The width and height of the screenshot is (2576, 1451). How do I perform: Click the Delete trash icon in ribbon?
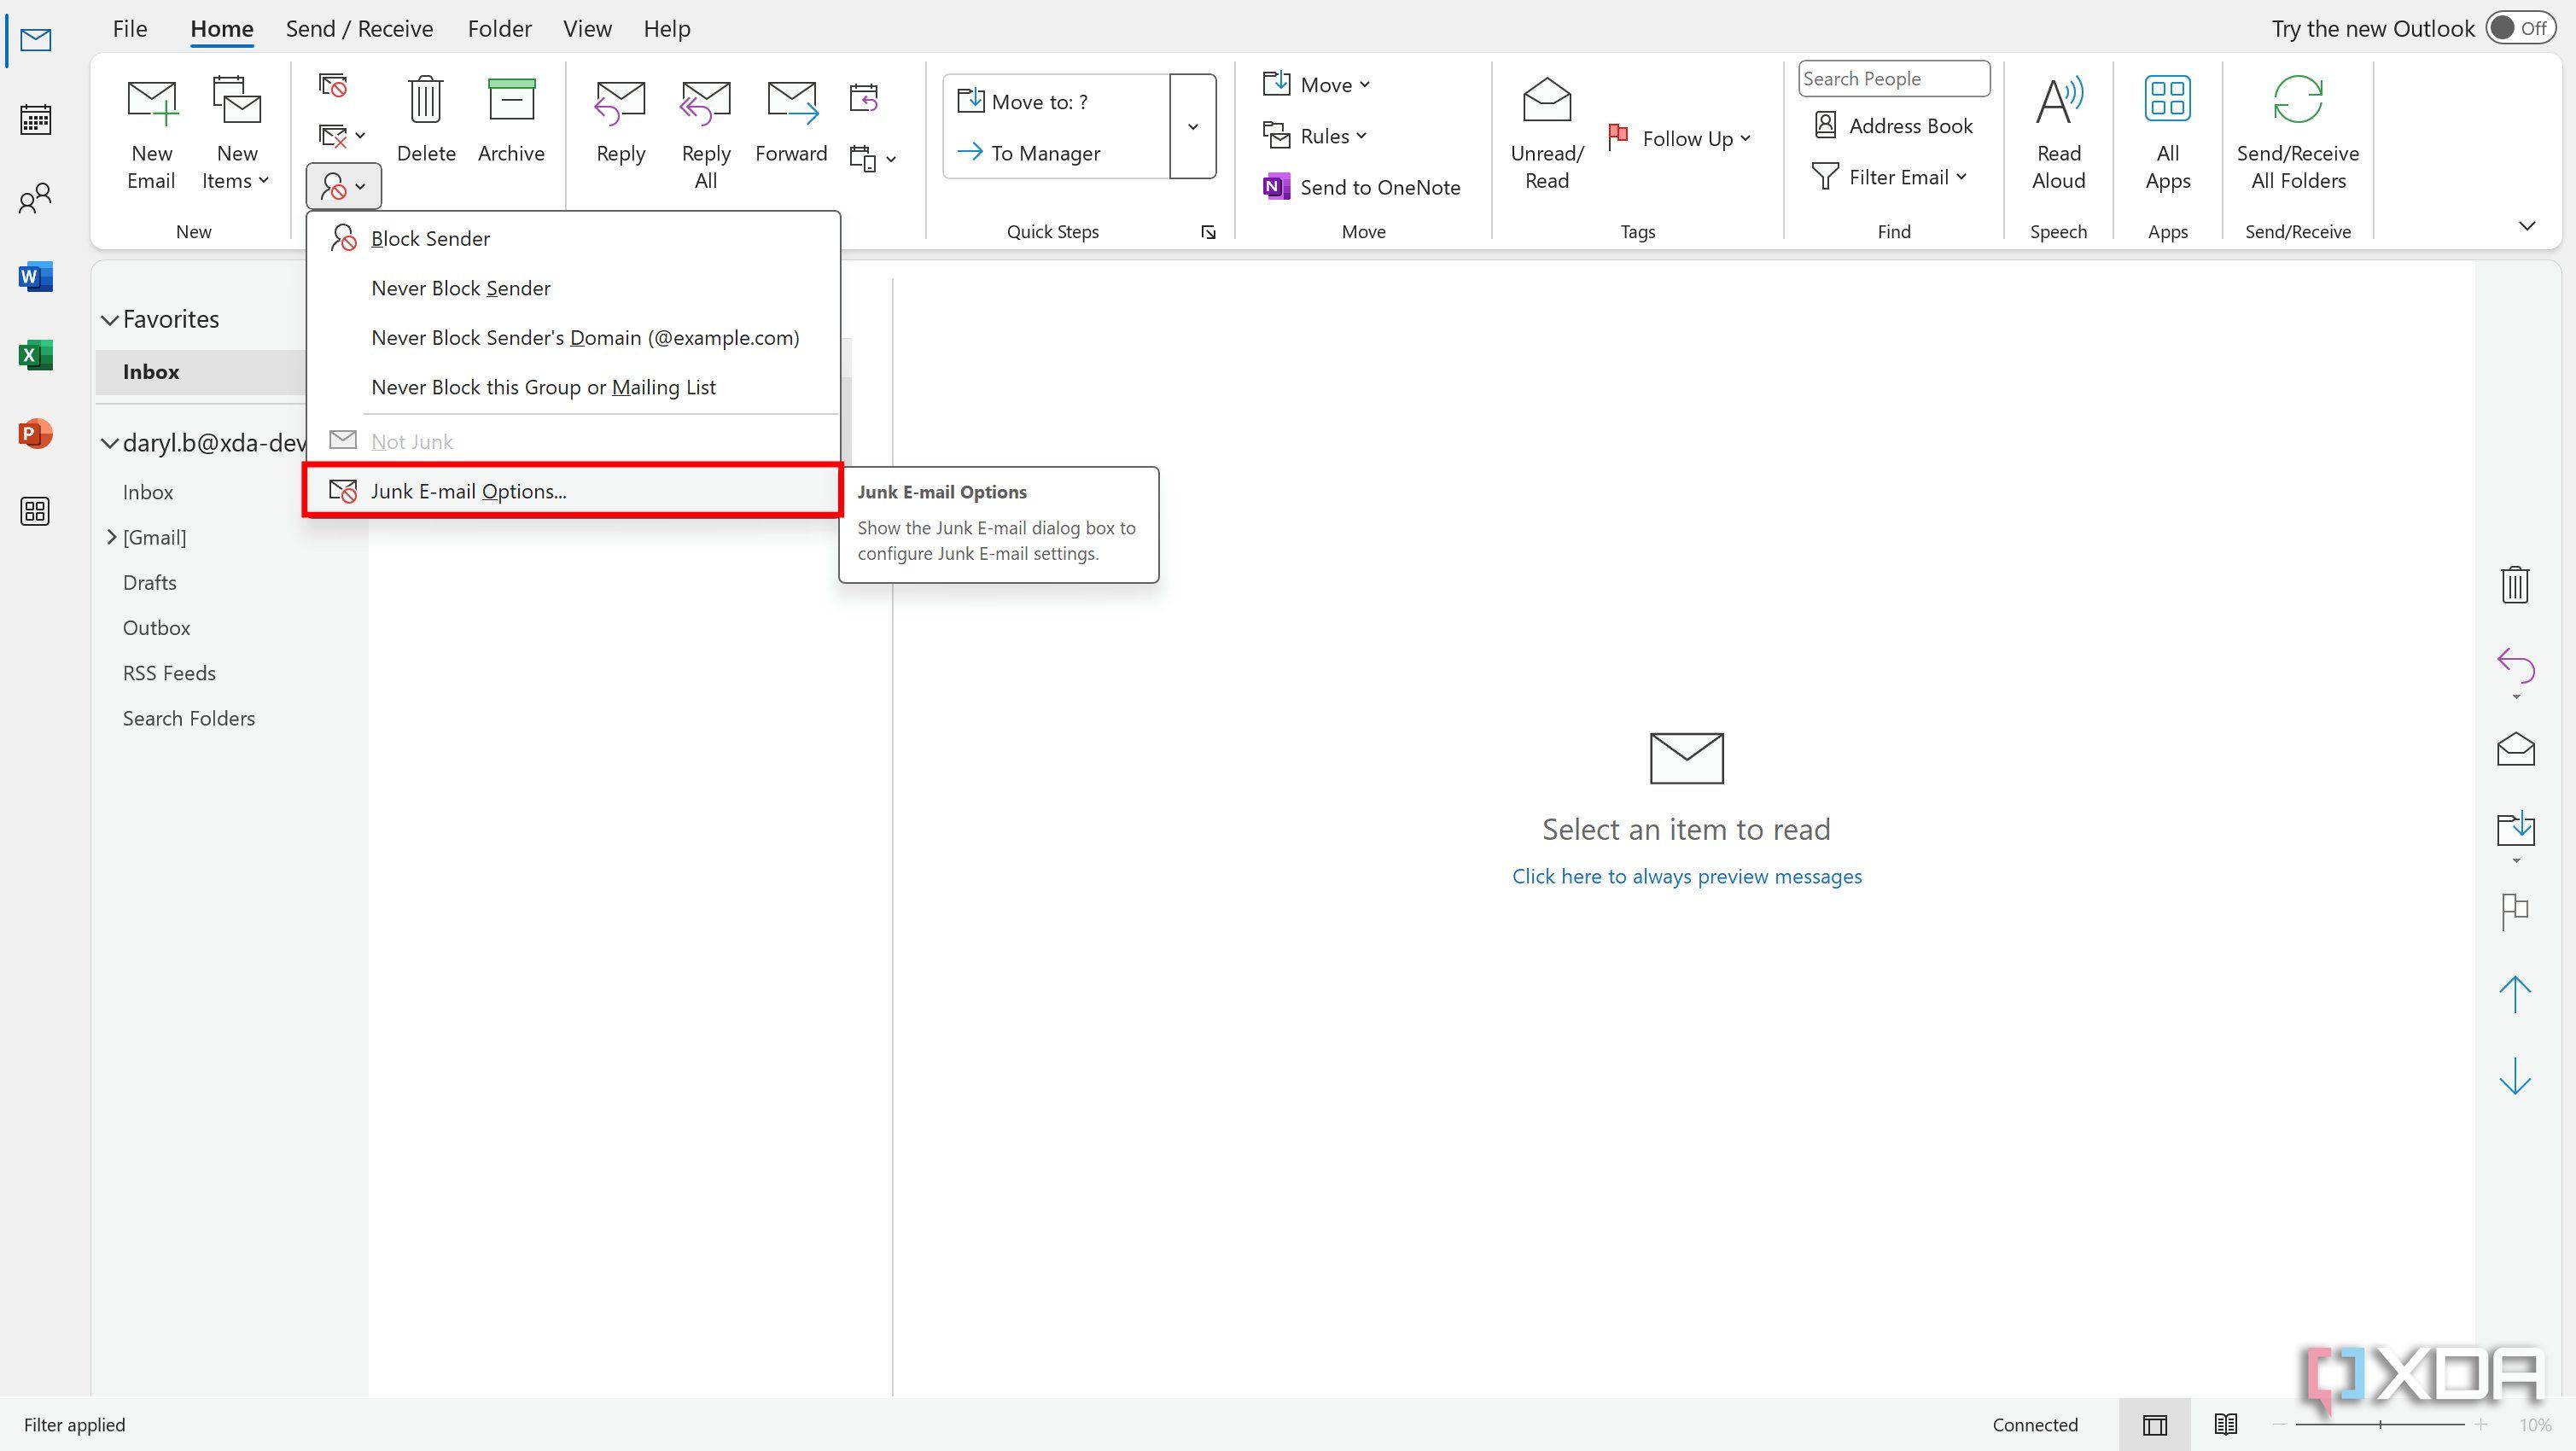tap(426, 100)
